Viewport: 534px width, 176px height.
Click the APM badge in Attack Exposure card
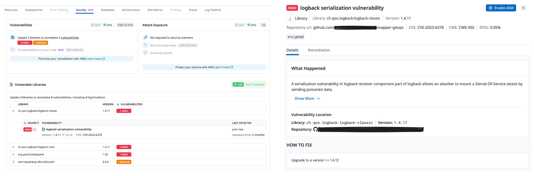click(x=252, y=25)
